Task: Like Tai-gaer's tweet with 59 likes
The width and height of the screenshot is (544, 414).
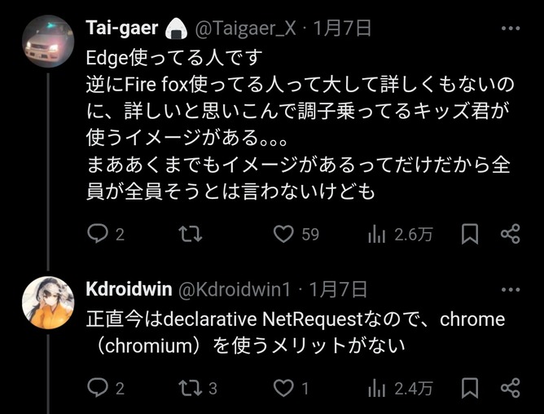Action: pos(283,235)
